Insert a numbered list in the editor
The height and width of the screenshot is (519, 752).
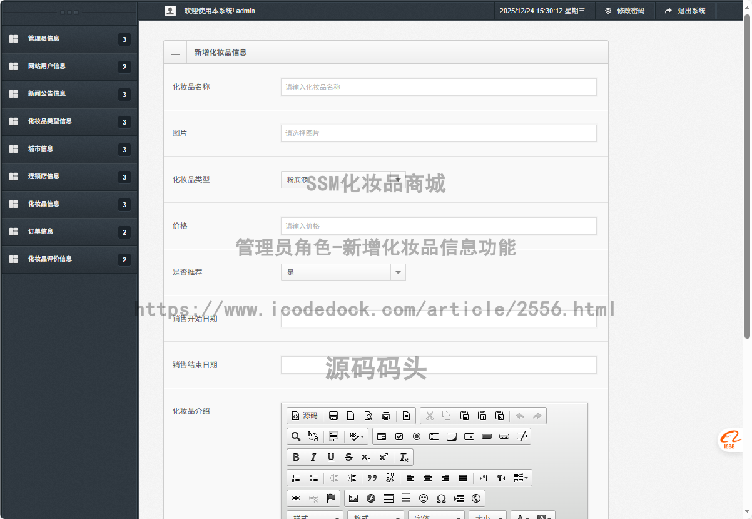coord(295,478)
